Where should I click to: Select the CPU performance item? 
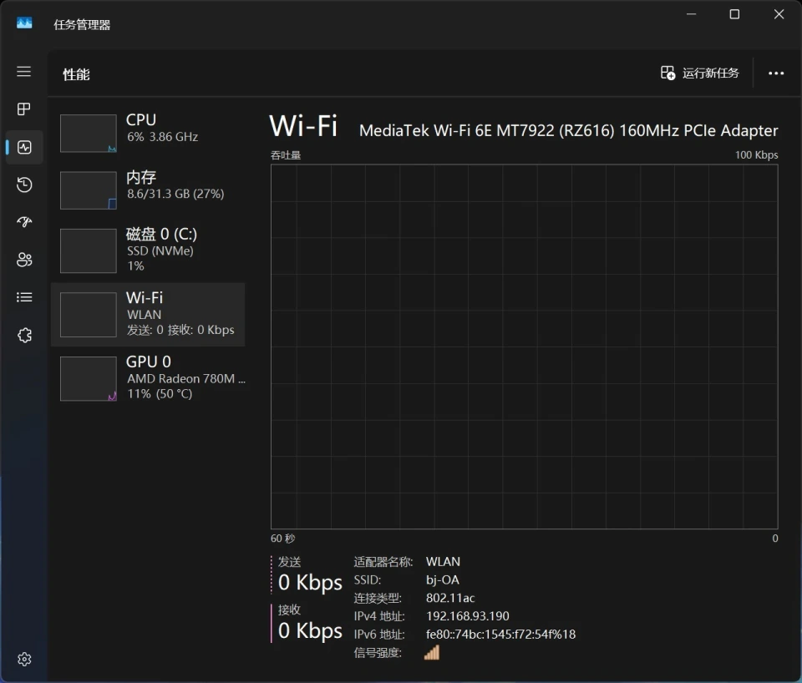tap(148, 134)
